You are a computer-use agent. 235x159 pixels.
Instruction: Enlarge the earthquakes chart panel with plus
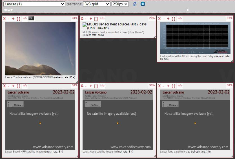168,19
